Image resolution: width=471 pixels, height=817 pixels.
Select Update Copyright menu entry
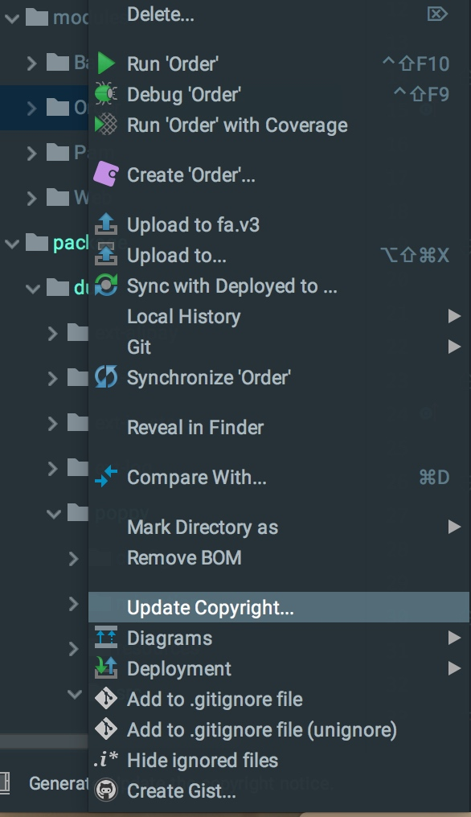click(x=279, y=607)
